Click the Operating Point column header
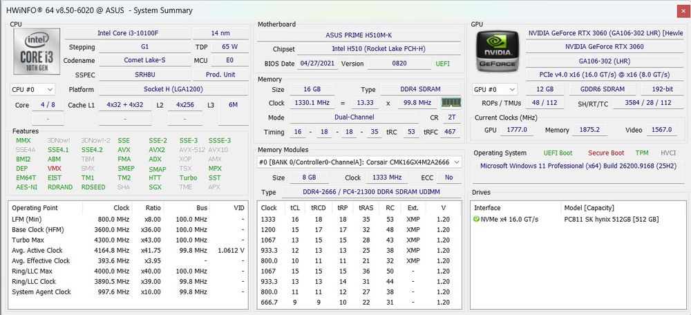This screenshot has height=315, width=691. click(x=45, y=208)
